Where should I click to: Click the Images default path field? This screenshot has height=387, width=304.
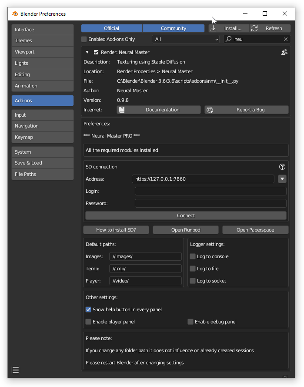click(145, 256)
